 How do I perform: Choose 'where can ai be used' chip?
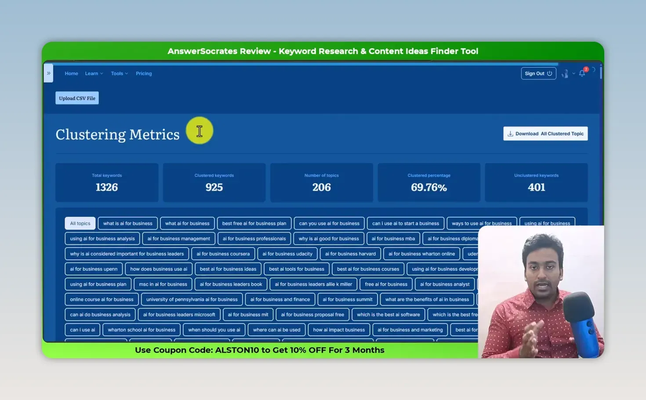click(x=276, y=330)
